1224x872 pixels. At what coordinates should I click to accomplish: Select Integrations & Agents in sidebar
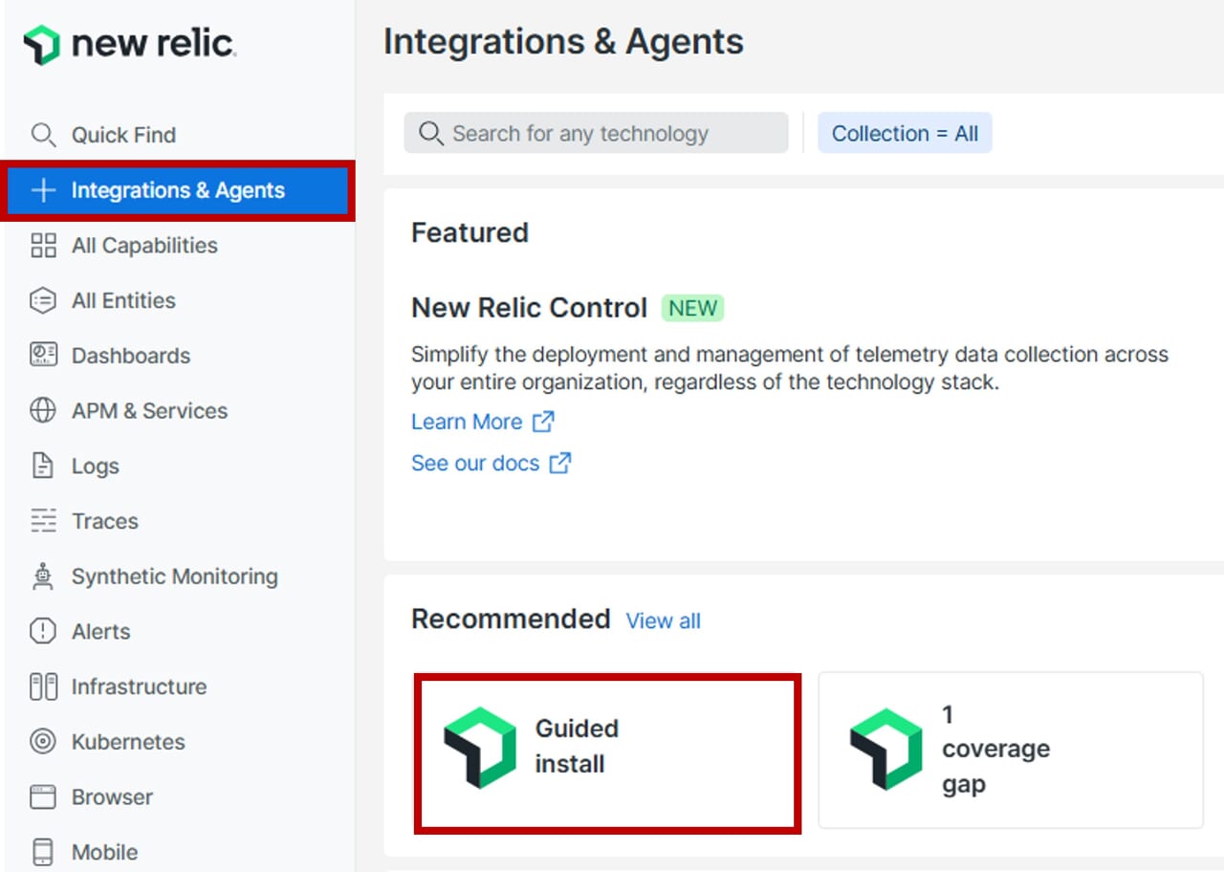point(178,190)
